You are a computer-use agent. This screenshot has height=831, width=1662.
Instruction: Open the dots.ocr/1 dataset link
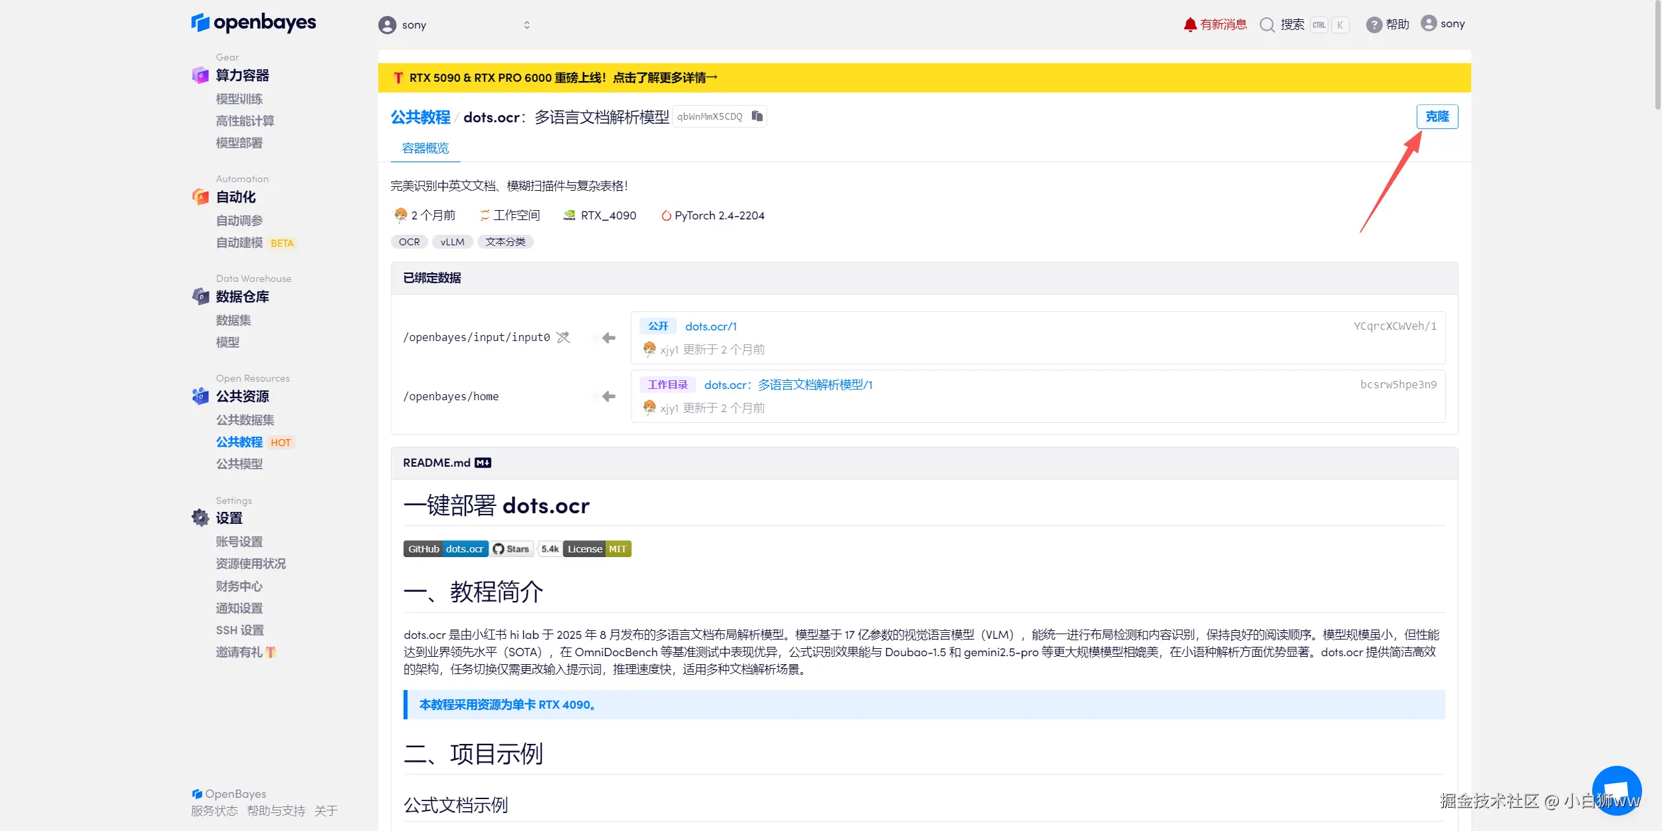711,326
